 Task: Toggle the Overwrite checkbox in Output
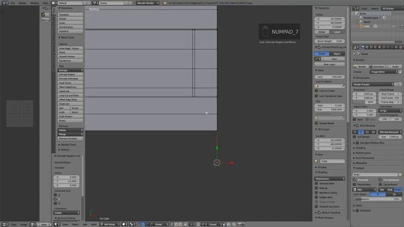355,180
